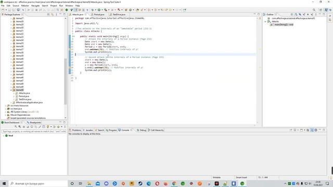Click the taskbar search box
This screenshot has width=333, height=187.
tap(38, 183)
